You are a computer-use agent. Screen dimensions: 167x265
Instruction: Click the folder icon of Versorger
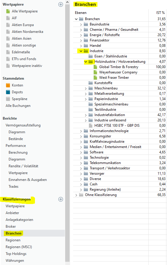coord(86,174)
